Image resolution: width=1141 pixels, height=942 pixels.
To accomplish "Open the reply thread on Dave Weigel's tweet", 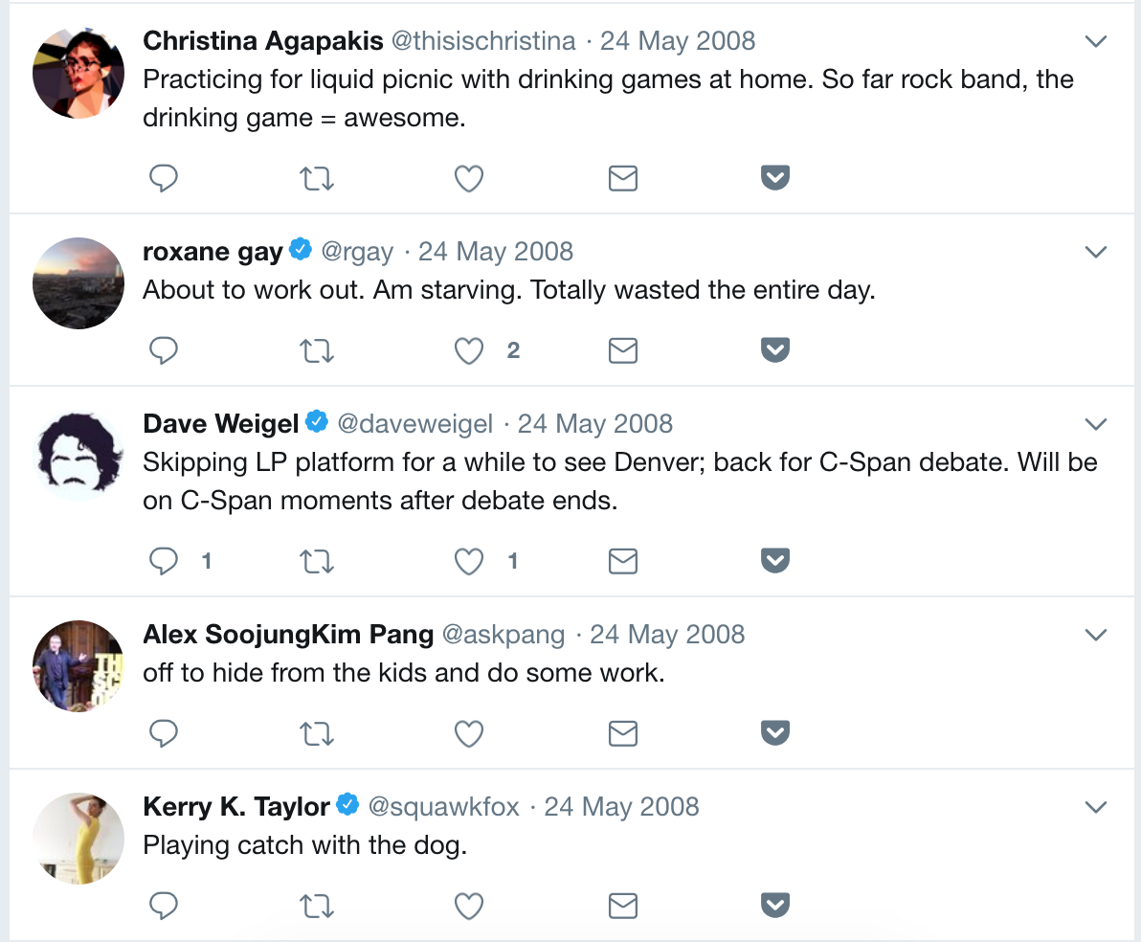I will click(164, 561).
